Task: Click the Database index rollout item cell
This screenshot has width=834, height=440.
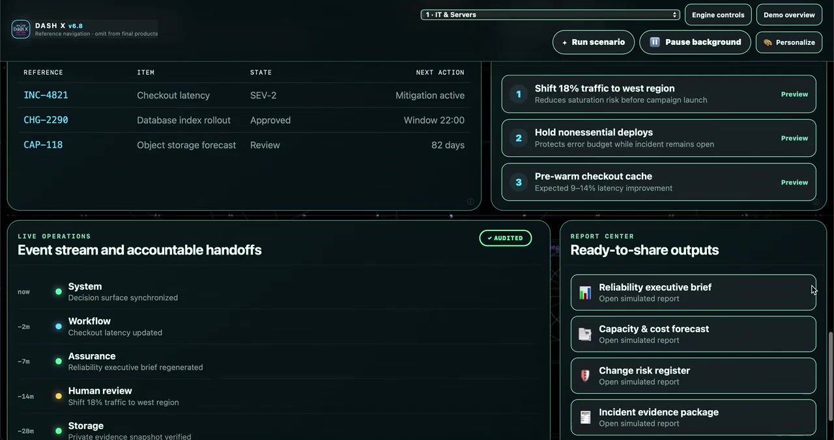Action: (x=184, y=120)
